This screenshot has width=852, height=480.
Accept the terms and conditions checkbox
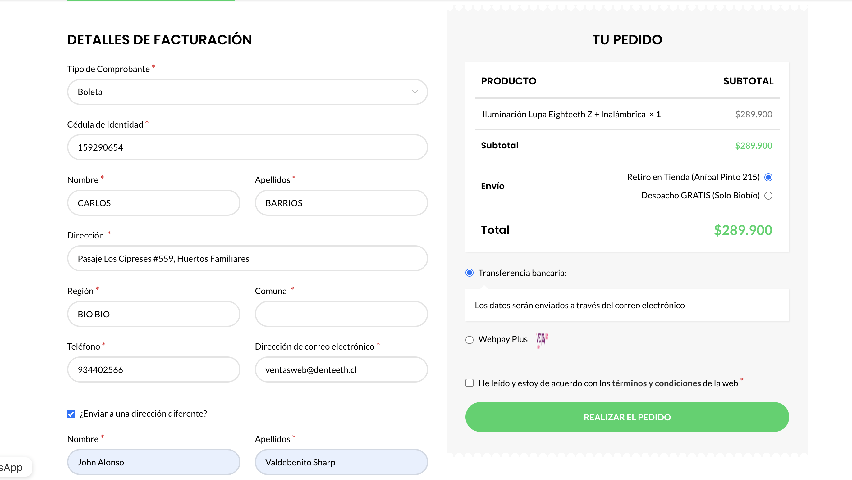[x=469, y=383]
